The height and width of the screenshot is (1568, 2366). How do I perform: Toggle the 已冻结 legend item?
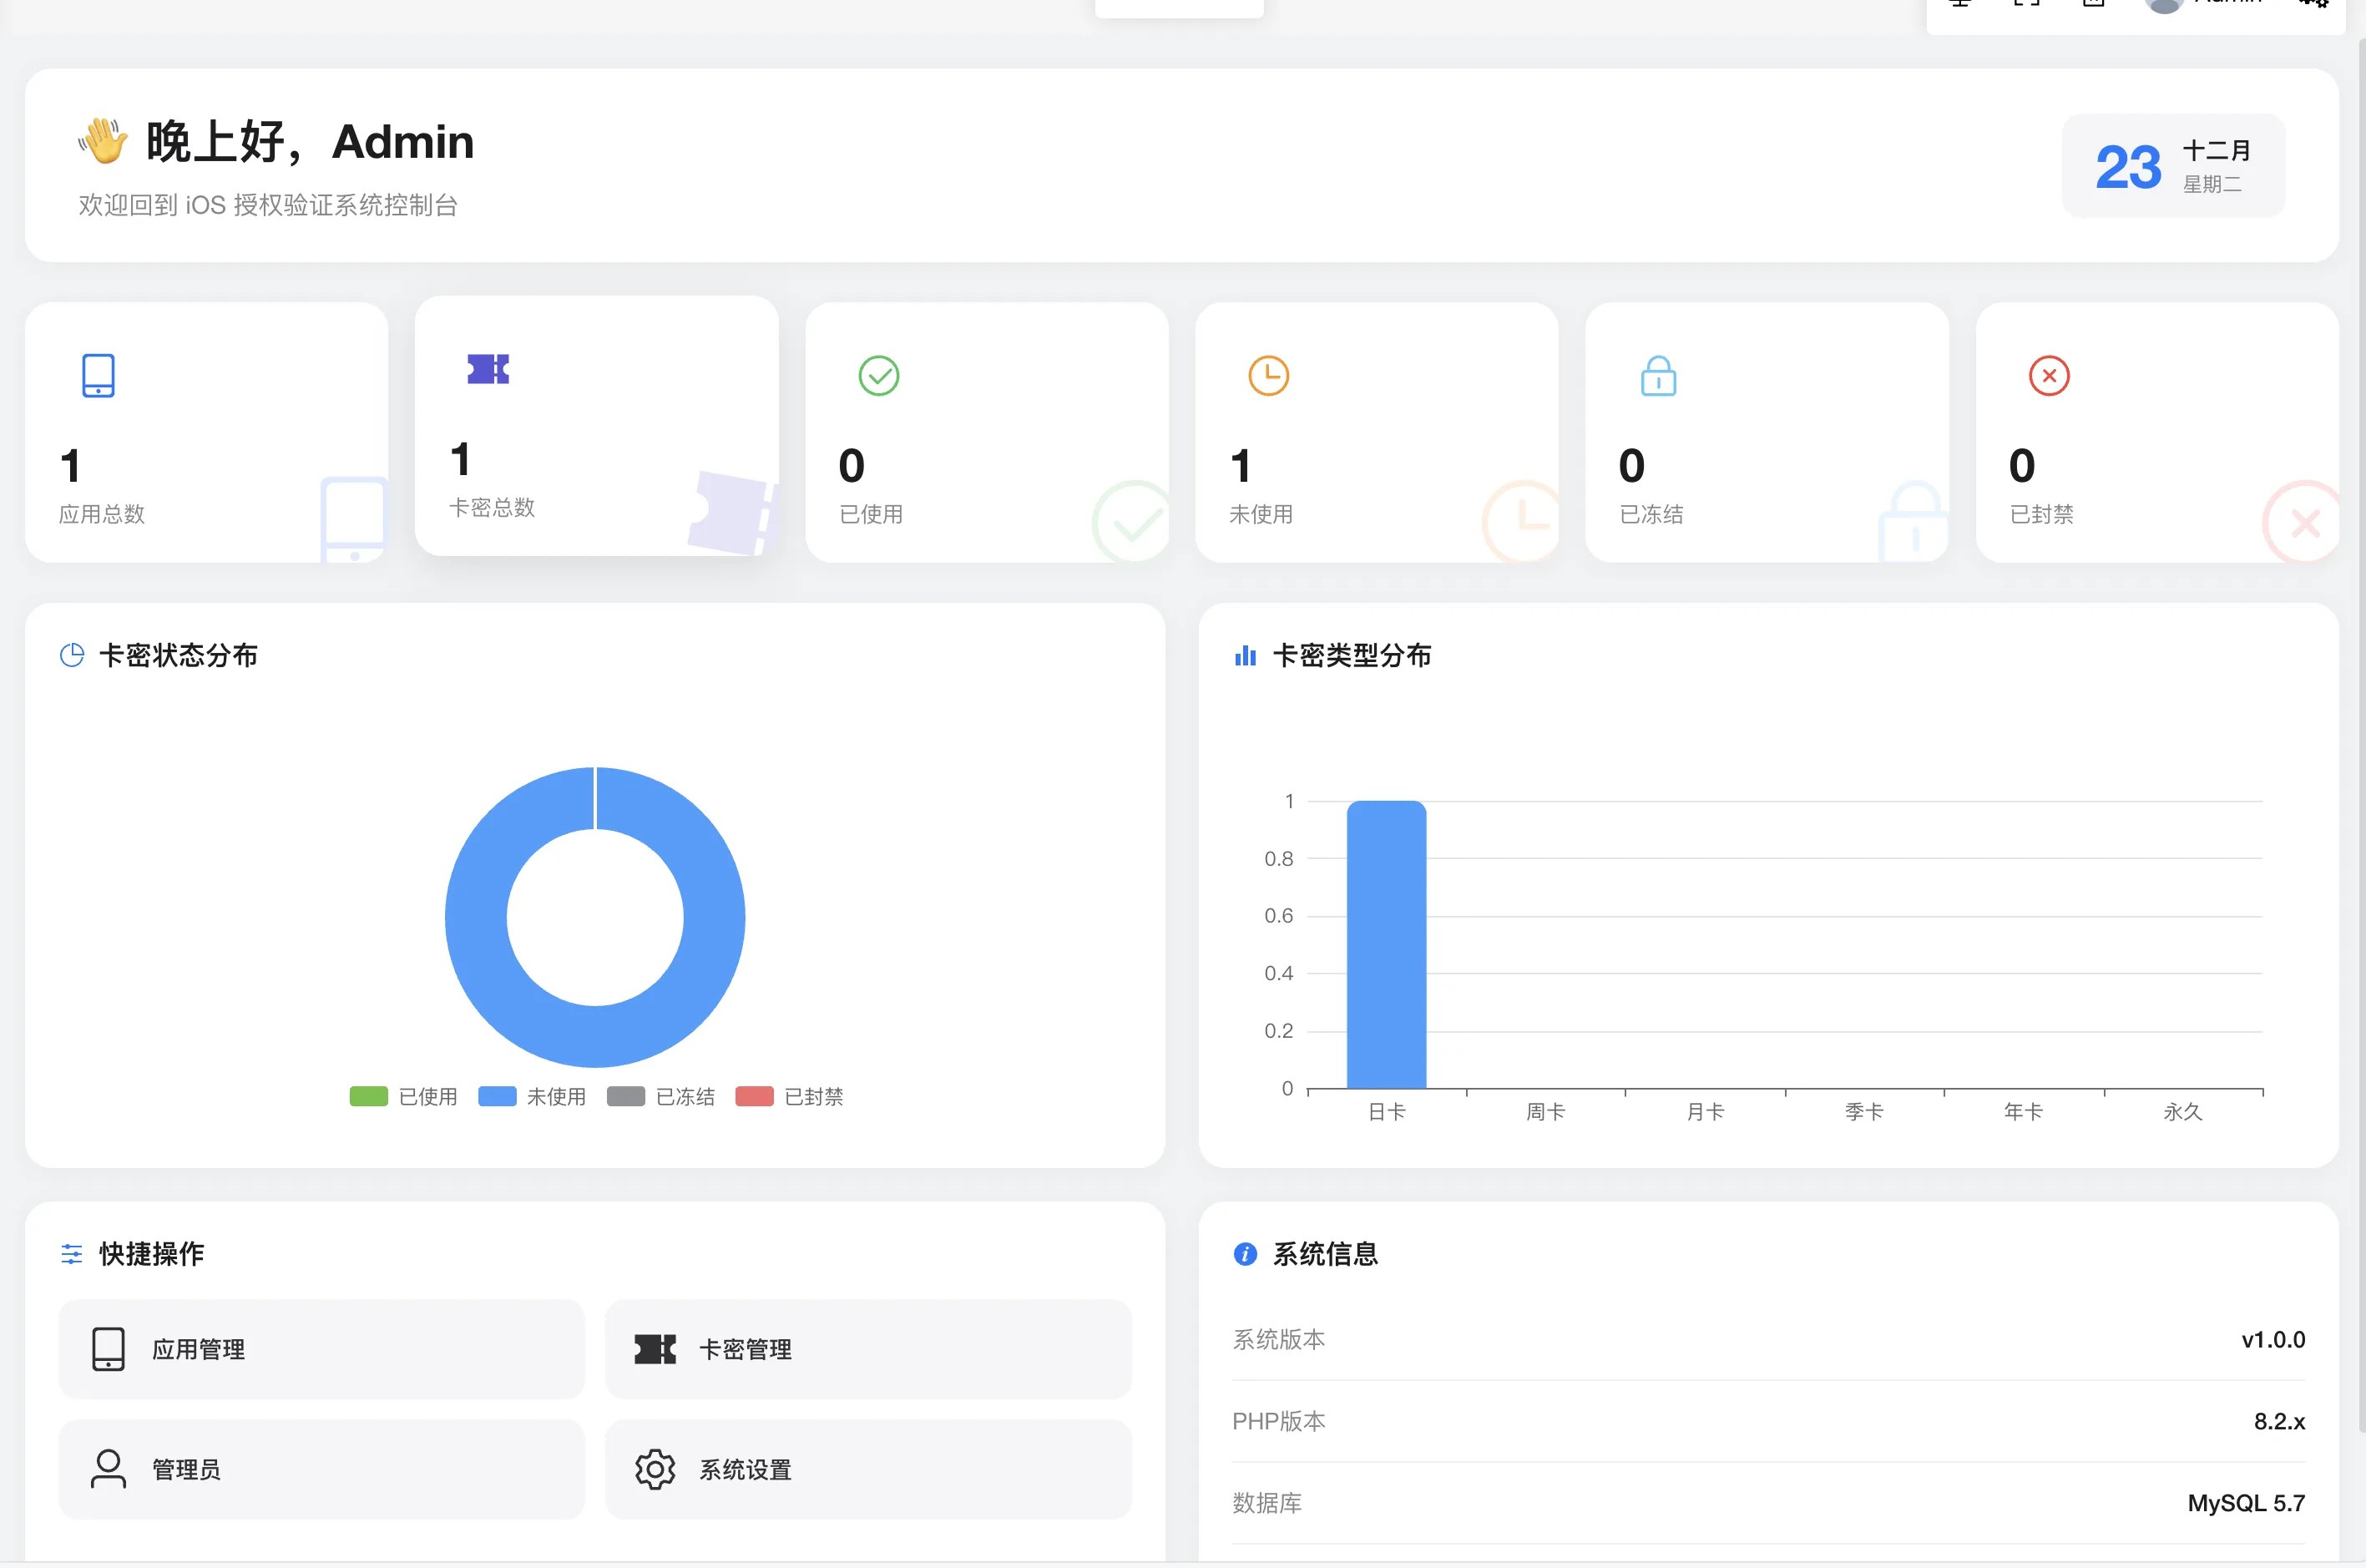[661, 1096]
